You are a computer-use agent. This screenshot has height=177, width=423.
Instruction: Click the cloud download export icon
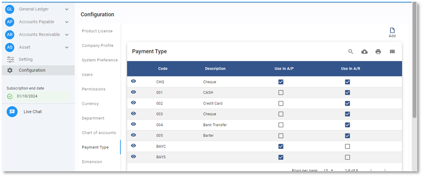pyautogui.click(x=364, y=52)
